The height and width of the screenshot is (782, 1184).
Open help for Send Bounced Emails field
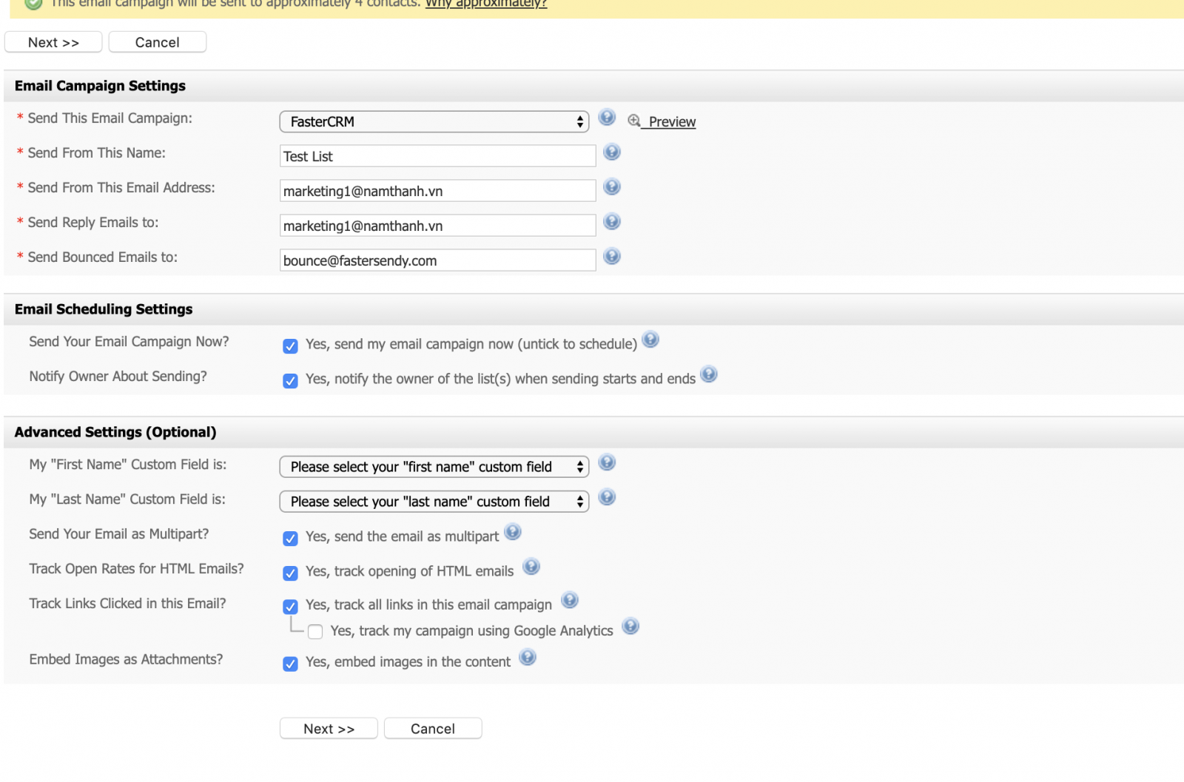point(611,257)
